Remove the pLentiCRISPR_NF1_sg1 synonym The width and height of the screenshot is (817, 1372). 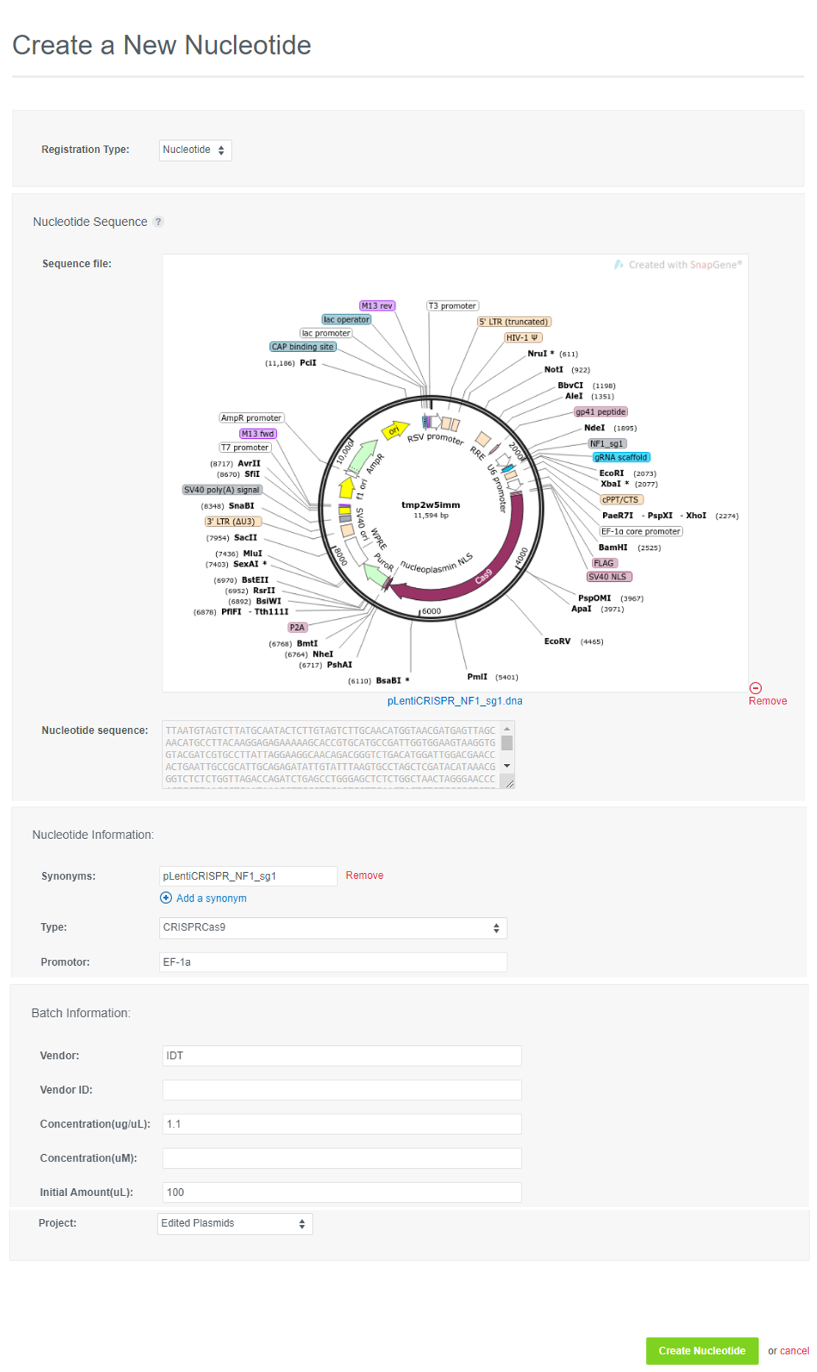[x=364, y=875]
